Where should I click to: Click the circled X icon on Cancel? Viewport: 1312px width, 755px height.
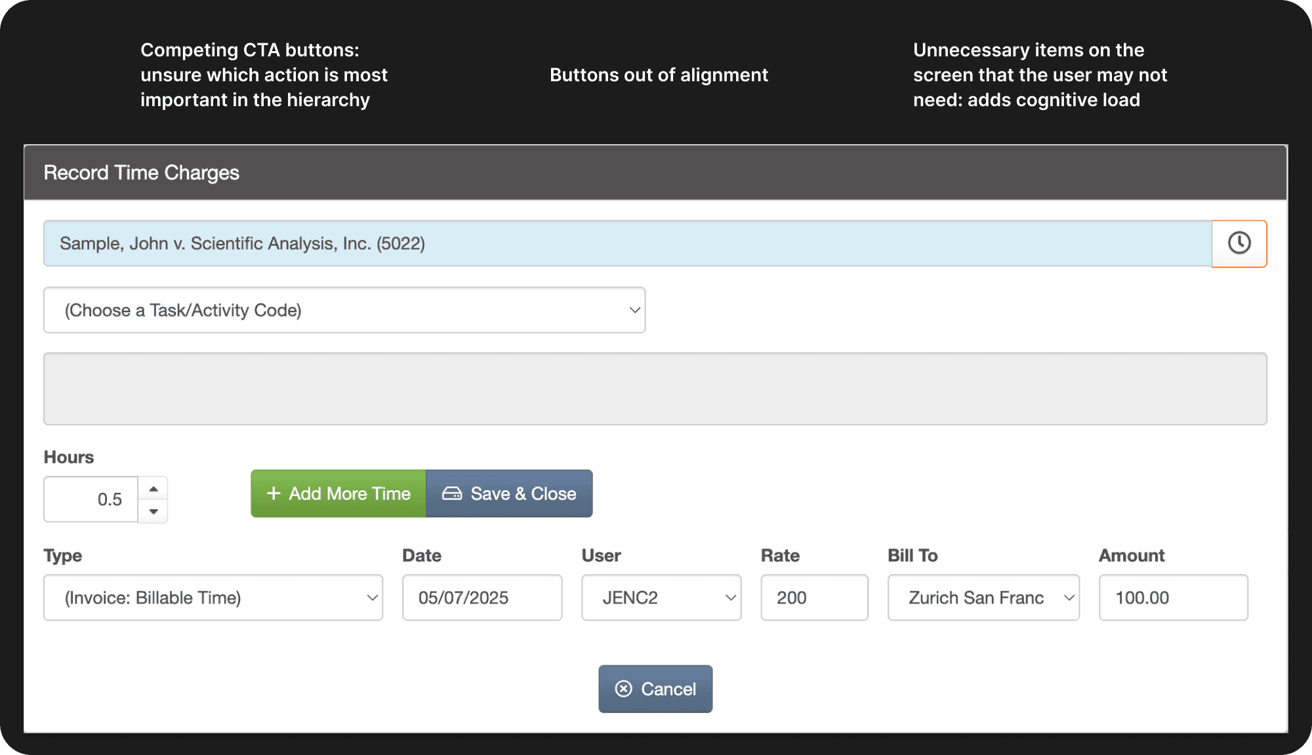[x=623, y=689]
